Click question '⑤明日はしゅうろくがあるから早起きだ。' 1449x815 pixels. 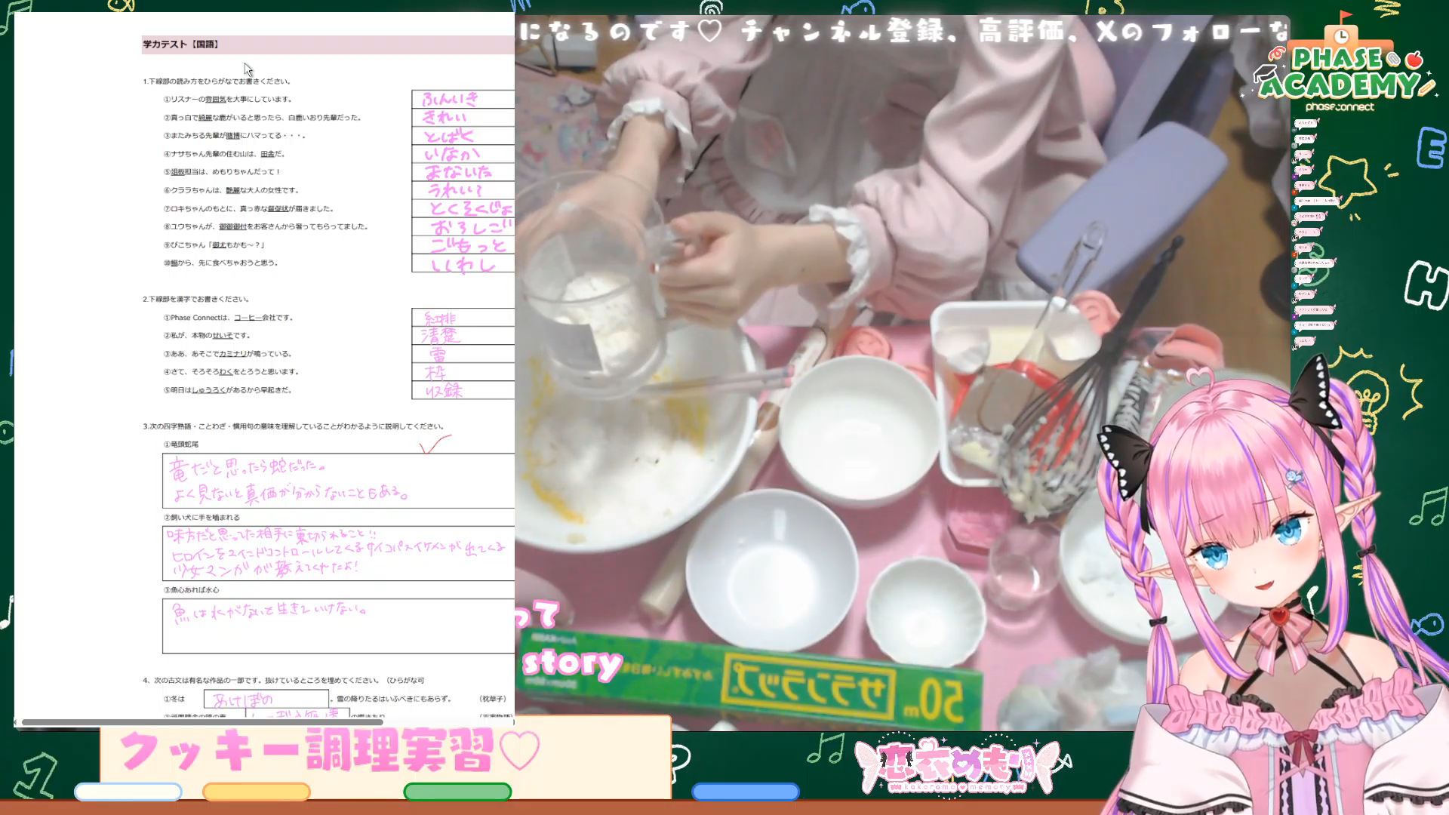coord(228,390)
